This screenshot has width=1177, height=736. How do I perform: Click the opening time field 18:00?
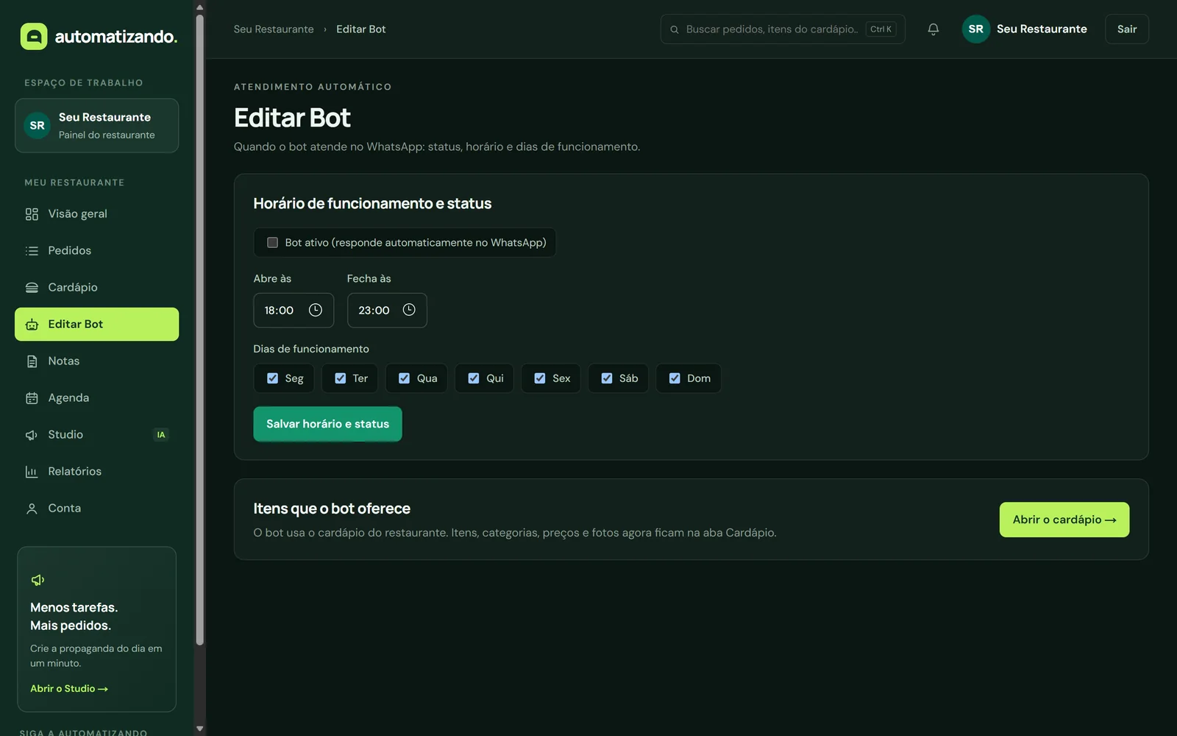(x=294, y=310)
